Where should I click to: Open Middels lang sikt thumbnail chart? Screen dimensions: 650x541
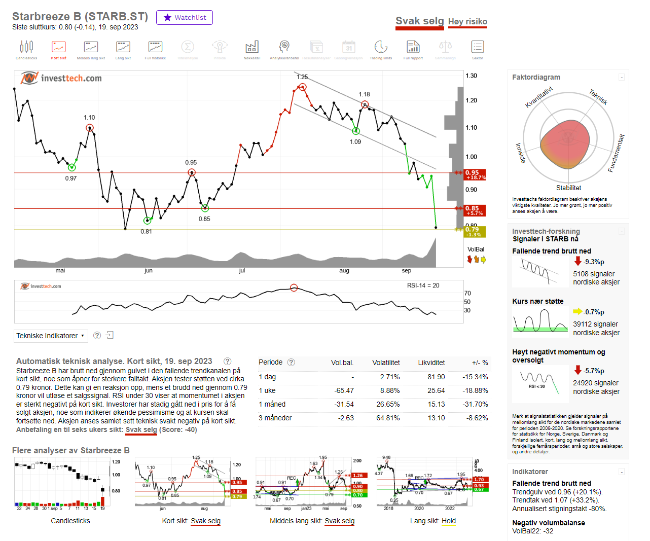point(311,482)
